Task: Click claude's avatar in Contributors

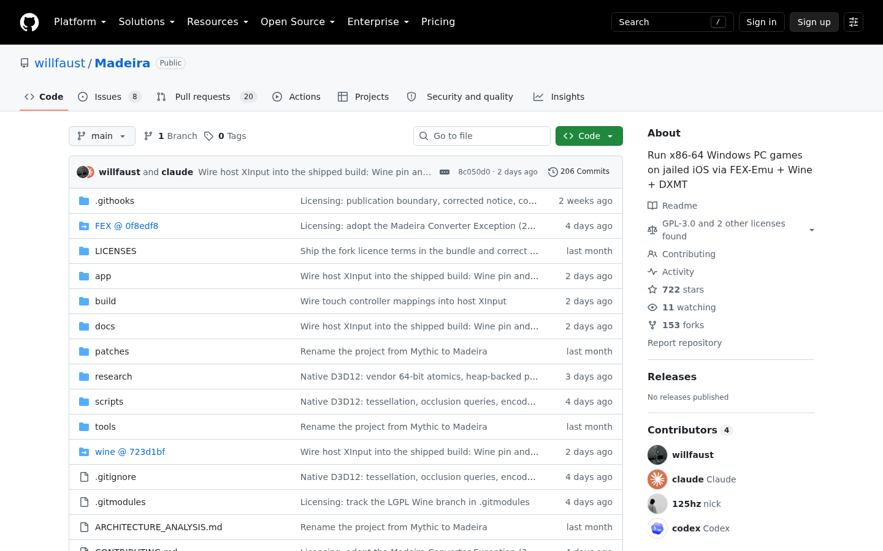Action: pyautogui.click(x=657, y=479)
